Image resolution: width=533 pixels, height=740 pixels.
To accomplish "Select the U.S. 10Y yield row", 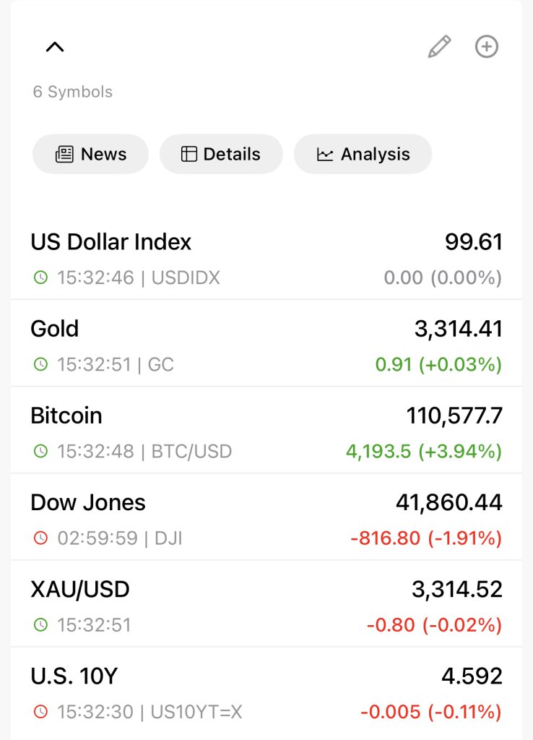I will click(x=266, y=692).
